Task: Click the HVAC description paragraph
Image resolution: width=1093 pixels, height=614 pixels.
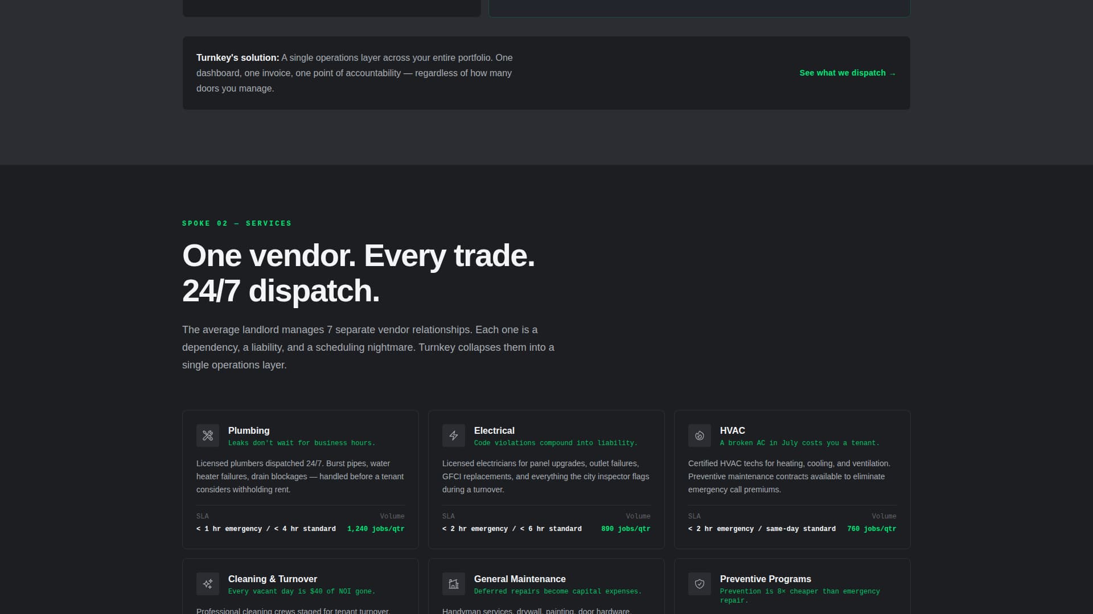Action: click(792, 476)
